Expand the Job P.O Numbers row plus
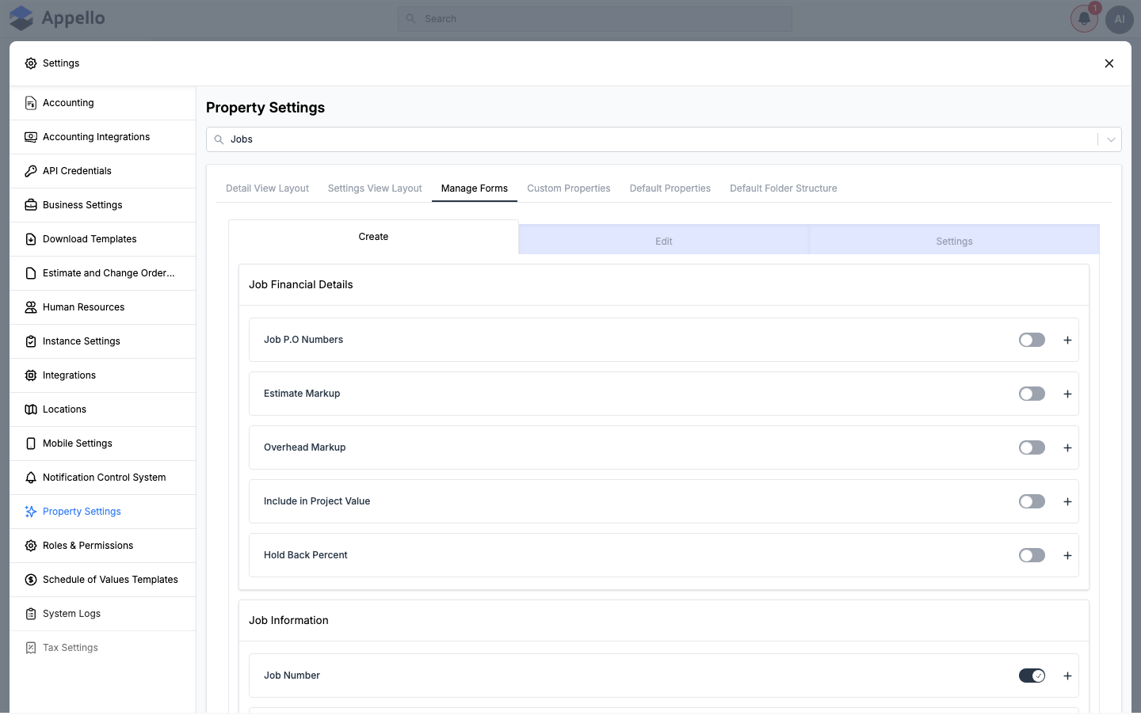Screen dimensions: 1141x727 tap(1067, 340)
